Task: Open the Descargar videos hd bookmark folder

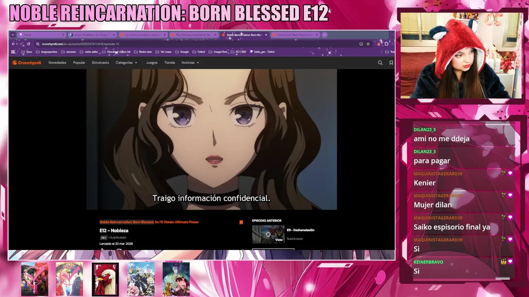Action: click(x=116, y=52)
